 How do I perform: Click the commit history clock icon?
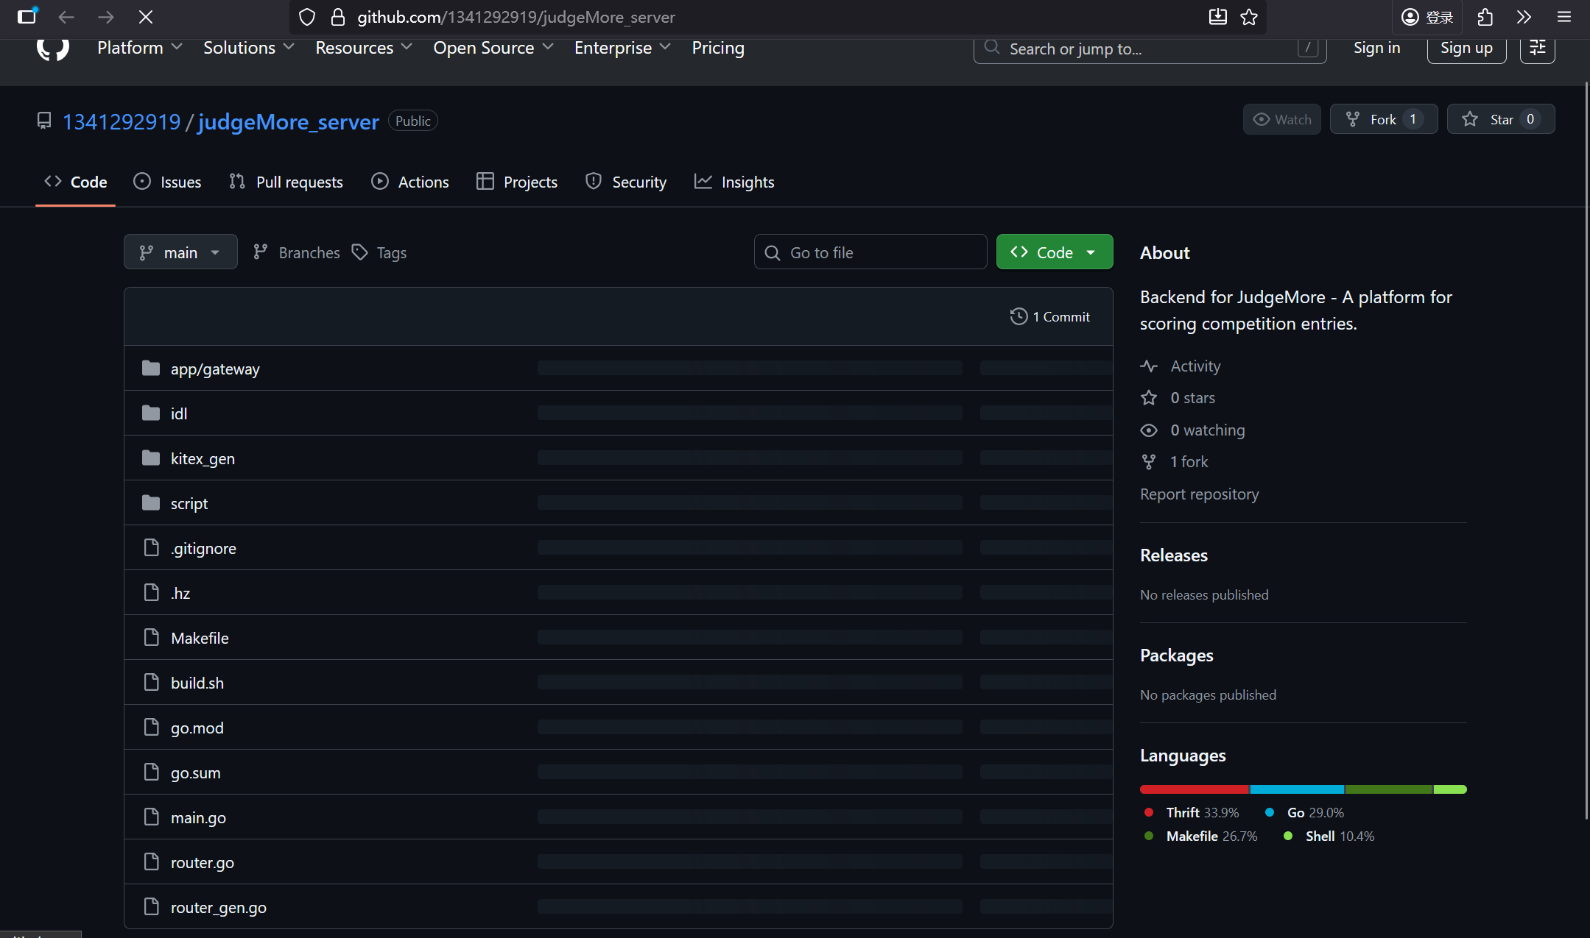1019,316
